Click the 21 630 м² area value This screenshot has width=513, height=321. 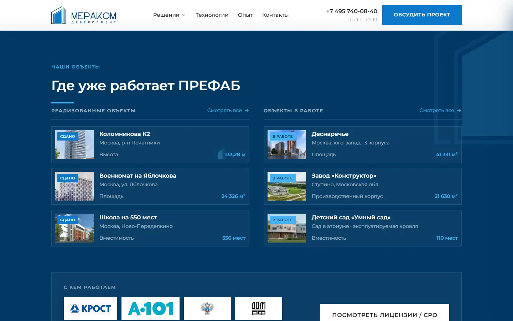pos(446,196)
